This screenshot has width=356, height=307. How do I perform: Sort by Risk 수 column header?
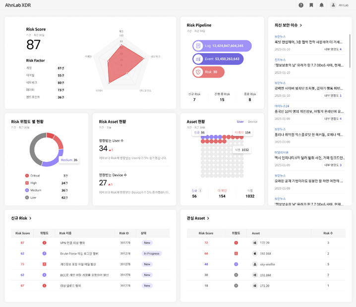point(328,233)
